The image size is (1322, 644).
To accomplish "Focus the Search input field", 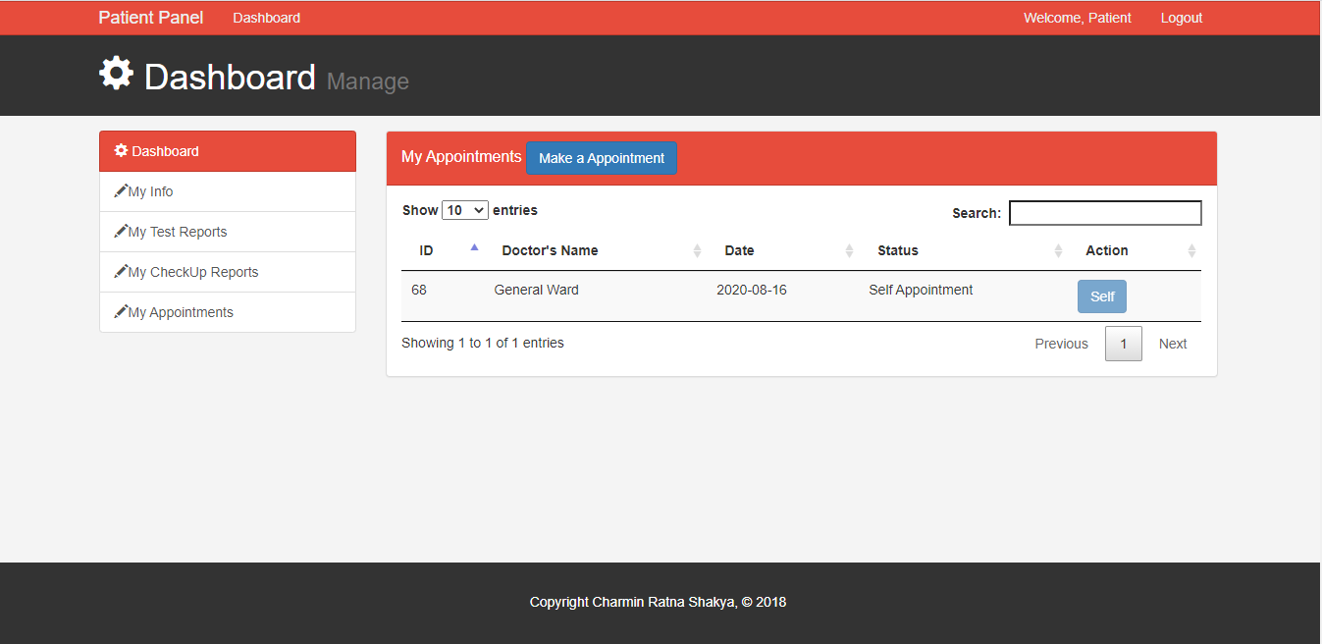I will click(1104, 213).
